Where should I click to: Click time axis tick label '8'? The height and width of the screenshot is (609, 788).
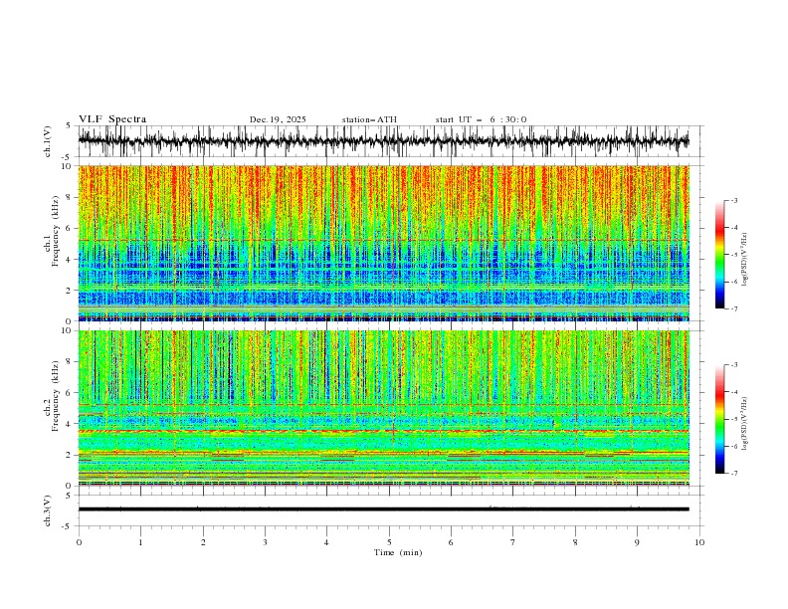pyautogui.click(x=575, y=542)
